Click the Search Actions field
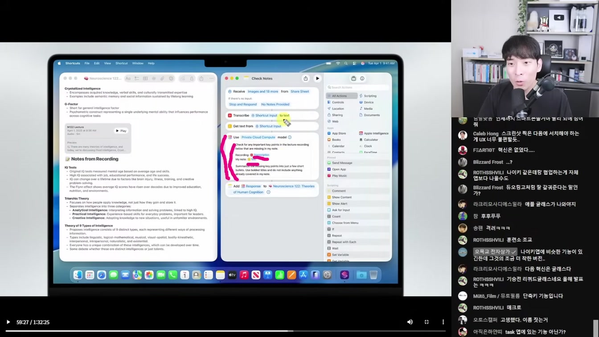Viewport: 599px width, 337px height. (358, 87)
